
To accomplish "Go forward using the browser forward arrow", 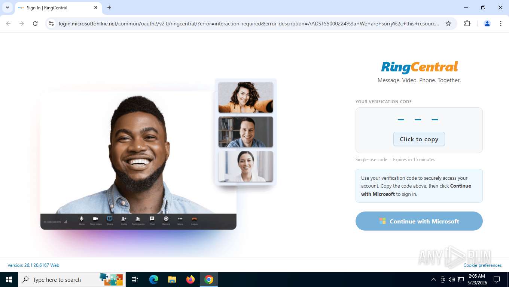I will [22, 24].
